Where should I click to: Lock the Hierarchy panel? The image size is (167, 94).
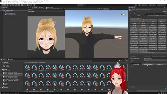point(29,7)
